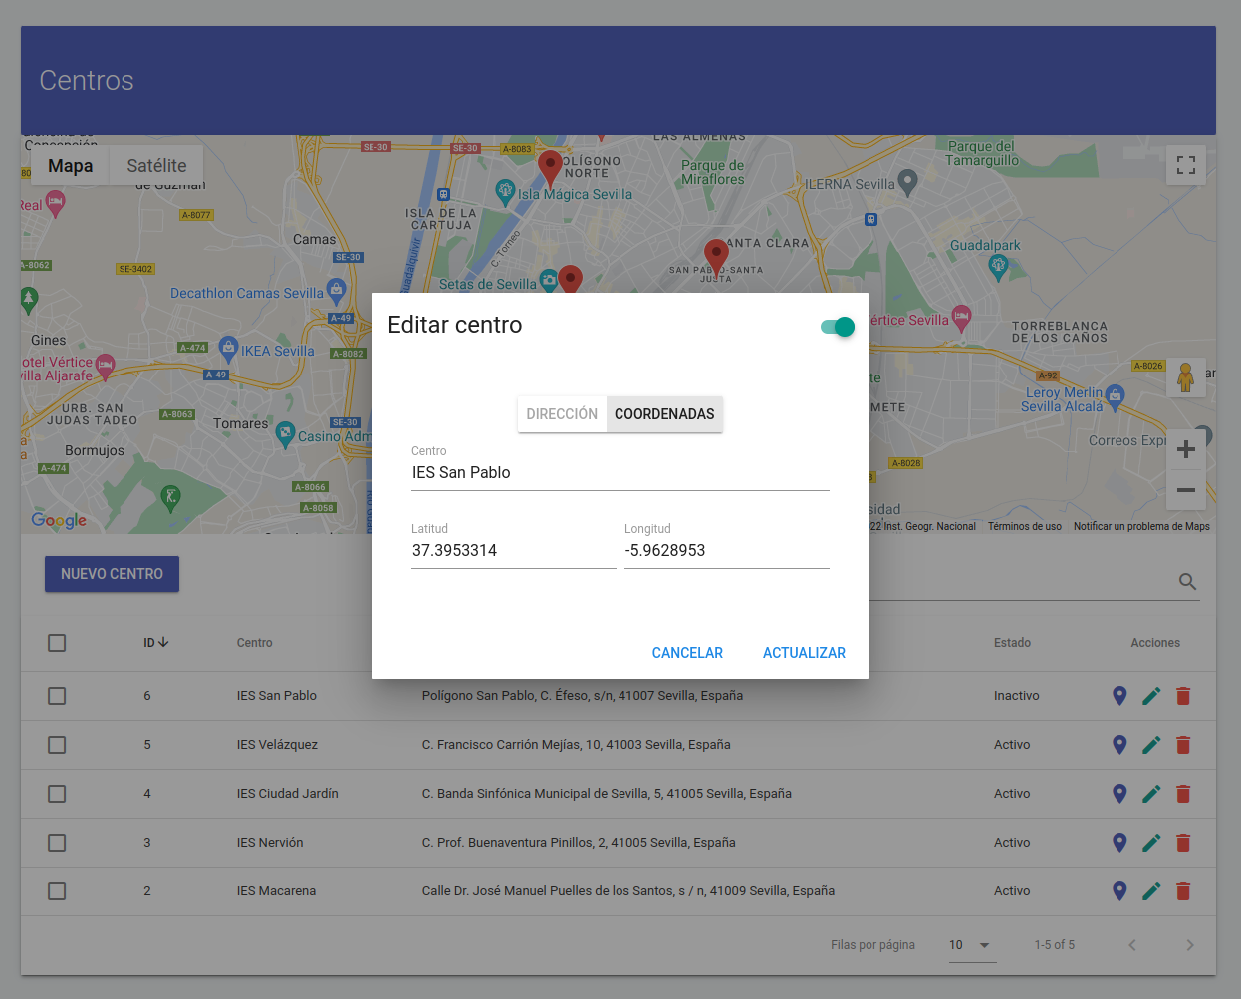The width and height of the screenshot is (1241, 999).
Task: Edit the IES San Pablo row
Action: click(1151, 696)
